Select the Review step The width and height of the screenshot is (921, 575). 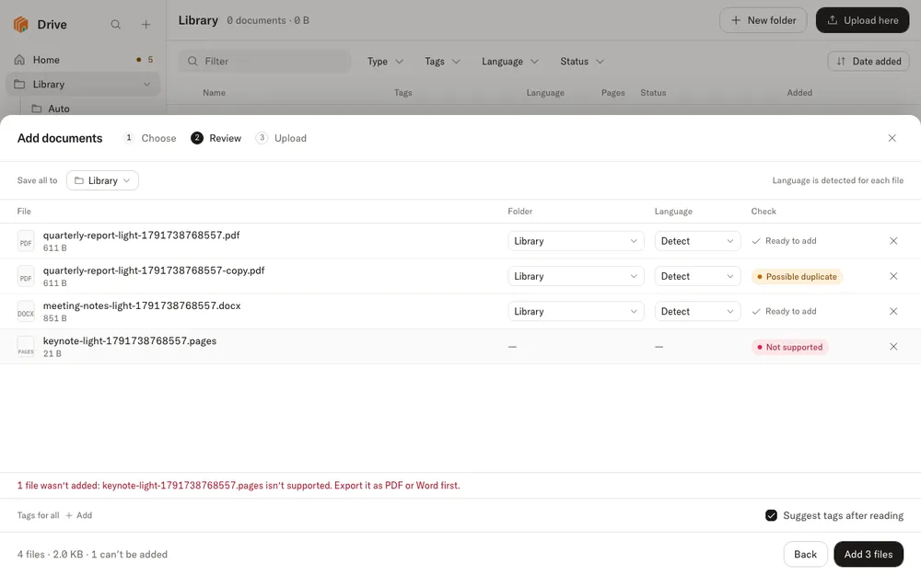pos(216,138)
